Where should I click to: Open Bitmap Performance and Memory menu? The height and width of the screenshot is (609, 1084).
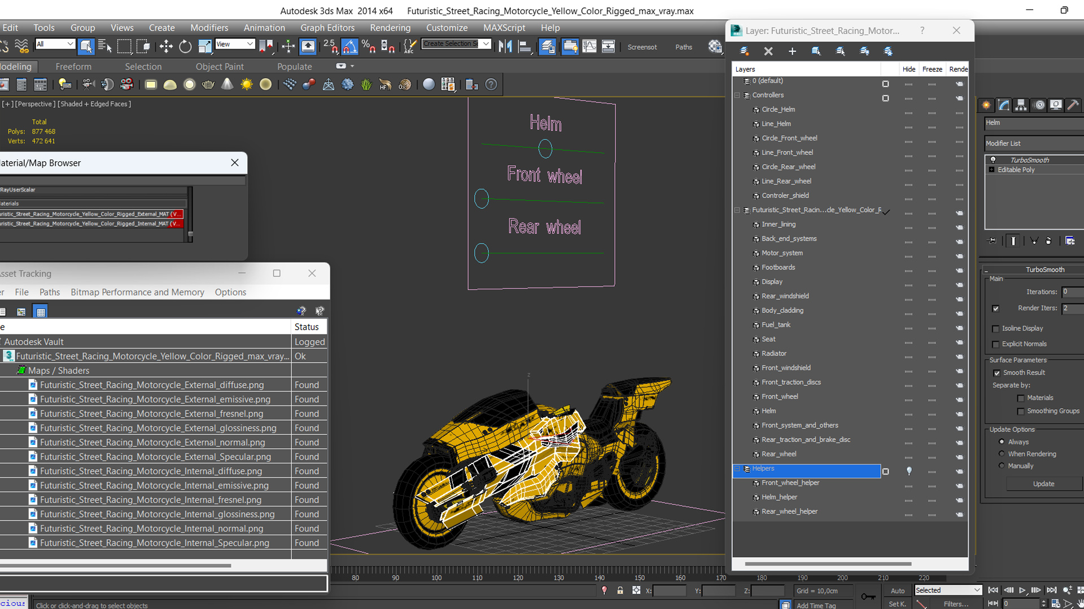click(x=137, y=292)
